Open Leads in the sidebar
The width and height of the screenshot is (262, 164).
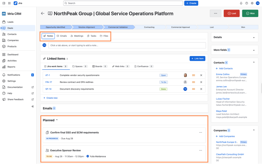(18, 22)
